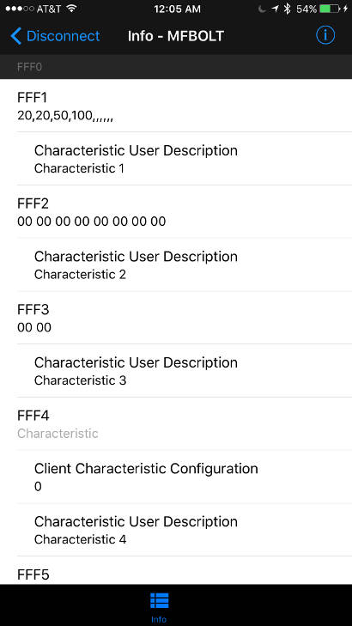Tap the Do Not Disturb moon icon

[262, 9]
